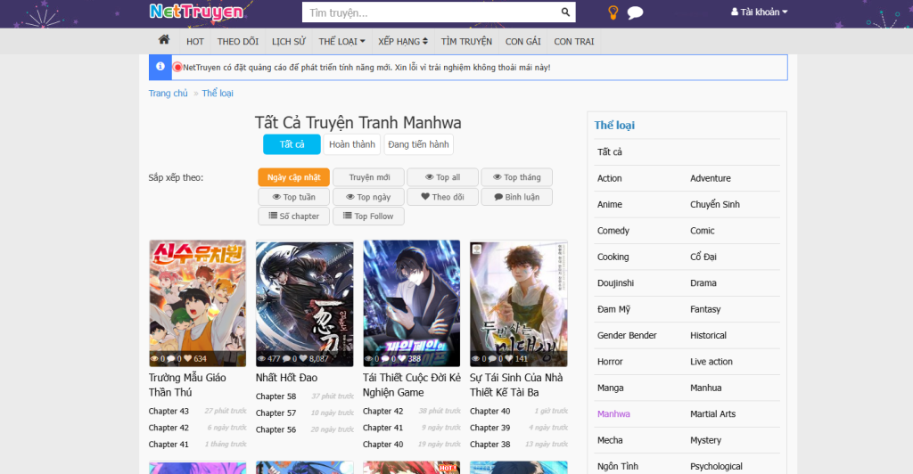Click the Tìm truyện search field
The width and height of the screenshot is (913, 474).
(x=430, y=12)
